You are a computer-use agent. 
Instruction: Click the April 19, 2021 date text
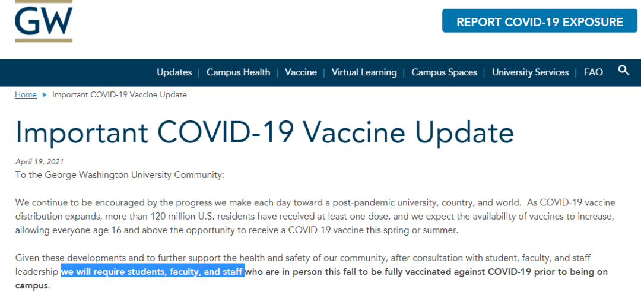(x=39, y=161)
